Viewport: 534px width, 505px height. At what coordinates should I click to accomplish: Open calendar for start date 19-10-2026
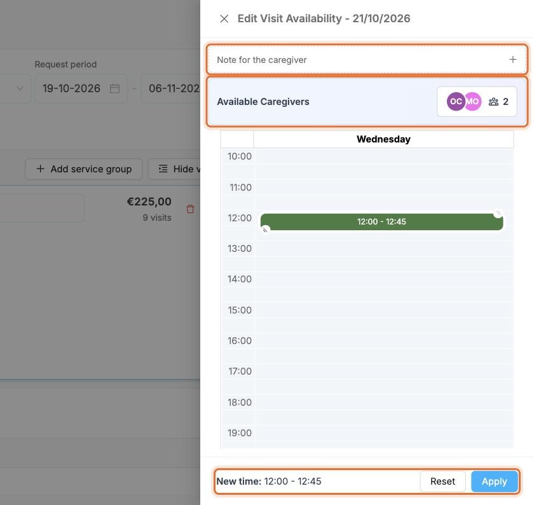point(115,88)
